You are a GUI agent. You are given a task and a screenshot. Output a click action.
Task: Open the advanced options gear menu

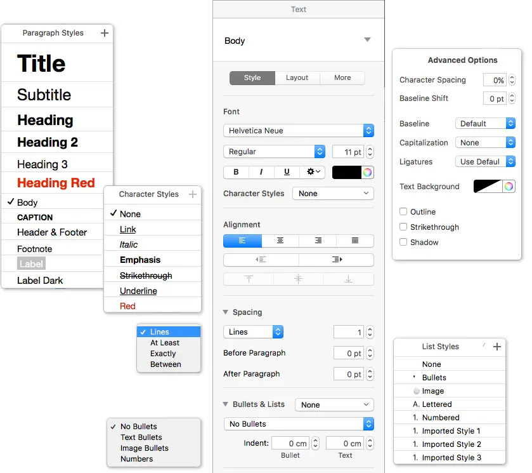point(313,172)
